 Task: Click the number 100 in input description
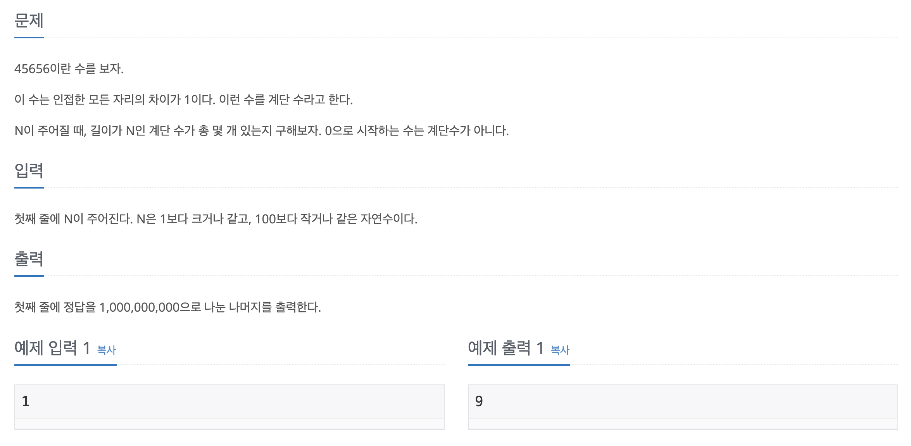[265, 219]
